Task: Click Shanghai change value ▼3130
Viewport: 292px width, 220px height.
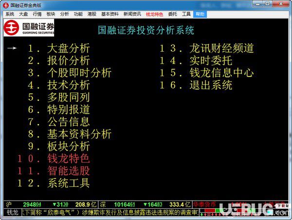Action: point(60,205)
